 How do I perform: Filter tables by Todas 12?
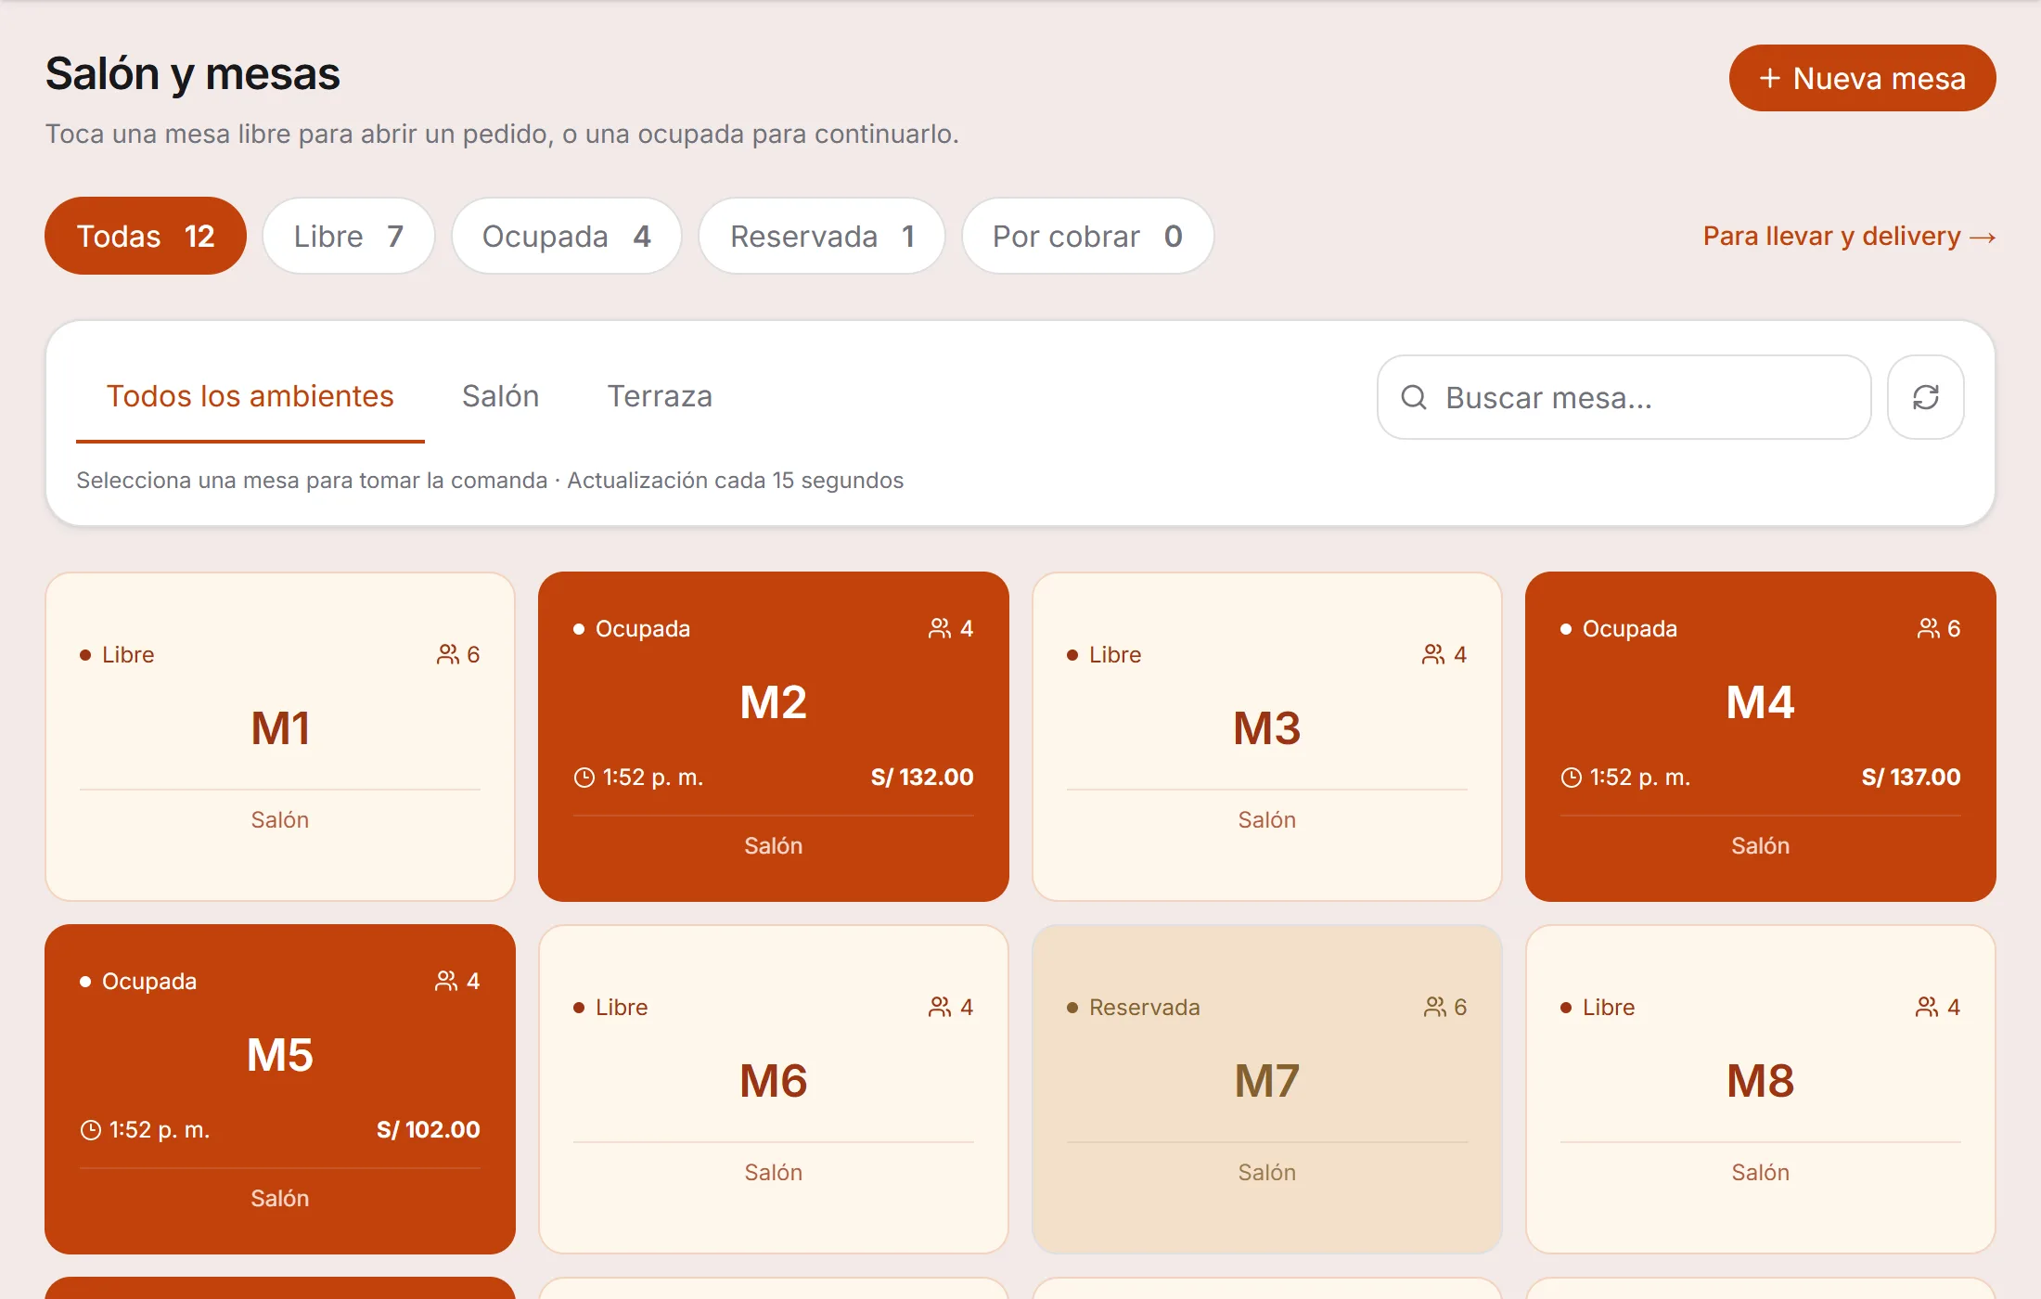pyautogui.click(x=146, y=236)
